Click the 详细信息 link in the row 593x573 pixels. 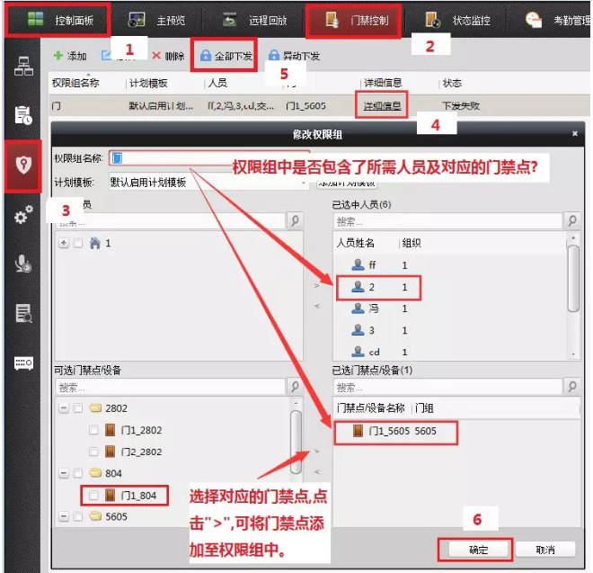pyautogui.click(x=382, y=105)
